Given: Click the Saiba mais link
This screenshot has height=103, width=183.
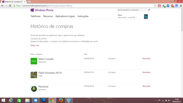Looking at the screenshot, I should pos(35,45).
